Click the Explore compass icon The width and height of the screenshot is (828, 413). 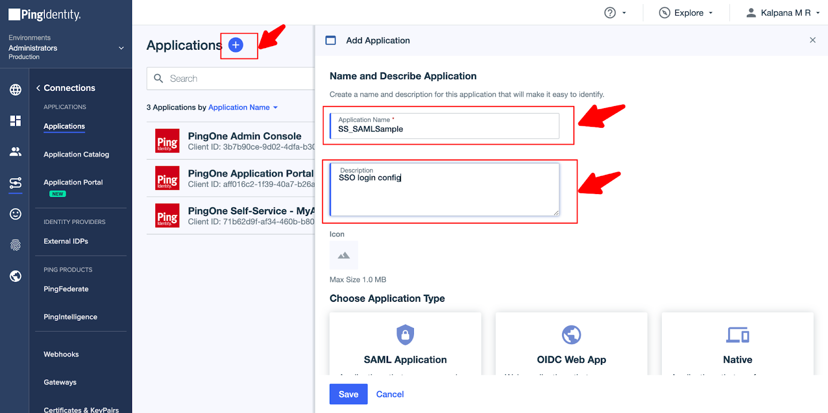[x=664, y=13]
